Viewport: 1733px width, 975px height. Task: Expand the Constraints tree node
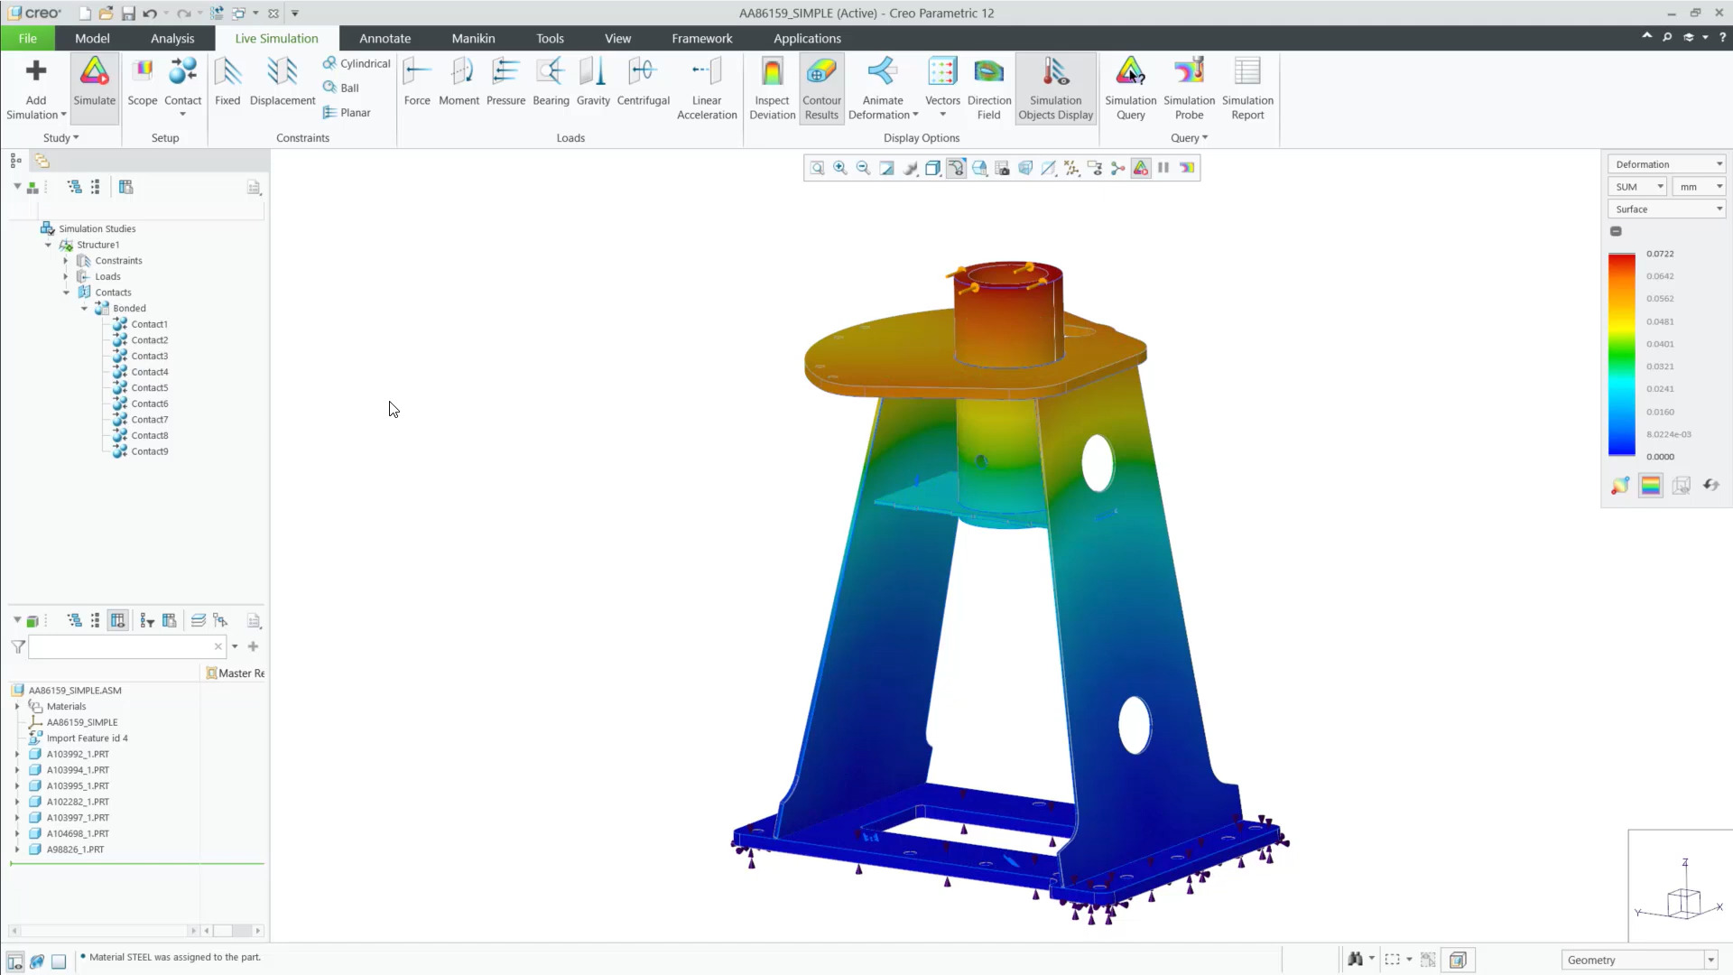(66, 261)
